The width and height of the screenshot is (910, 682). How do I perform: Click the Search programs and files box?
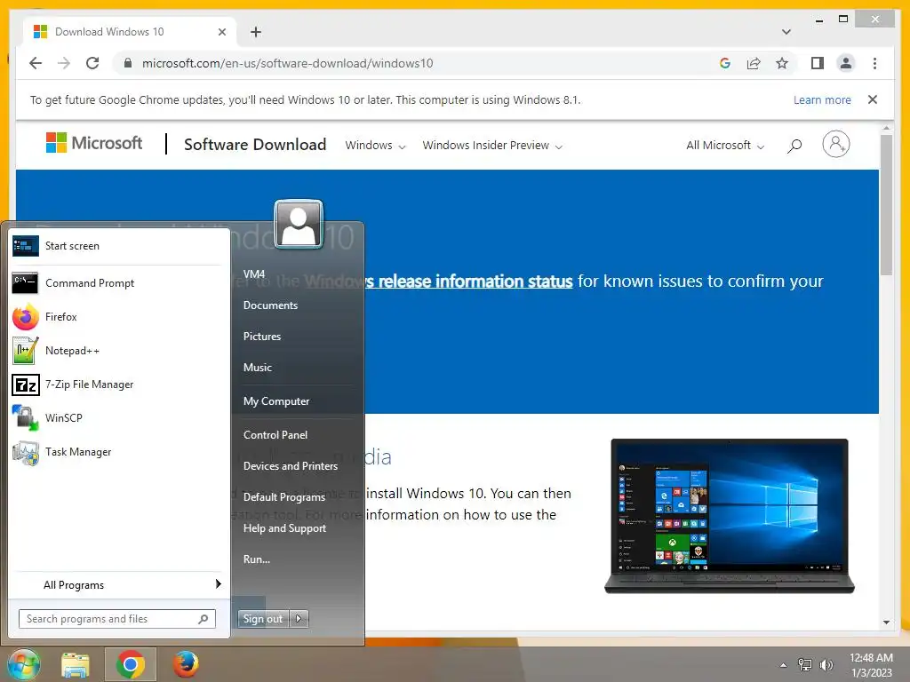pos(117,619)
